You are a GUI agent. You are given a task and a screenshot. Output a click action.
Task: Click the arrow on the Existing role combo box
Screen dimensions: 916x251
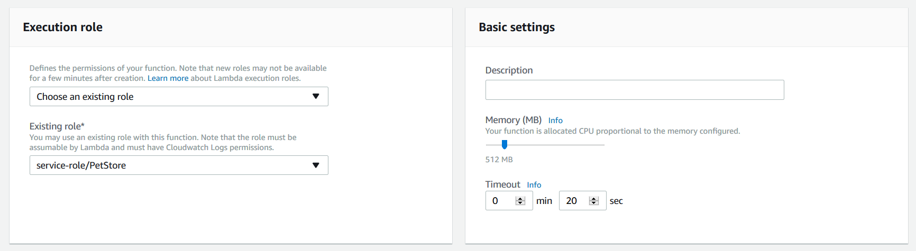point(316,165)
